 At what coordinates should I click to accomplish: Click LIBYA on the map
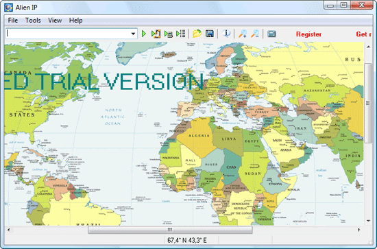tap(229, 139)
